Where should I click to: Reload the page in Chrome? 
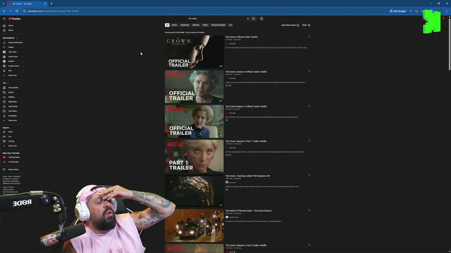coord(17,11)
